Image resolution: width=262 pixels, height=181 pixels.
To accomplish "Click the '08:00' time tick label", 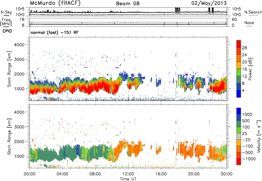I will [x=95, y=174].
